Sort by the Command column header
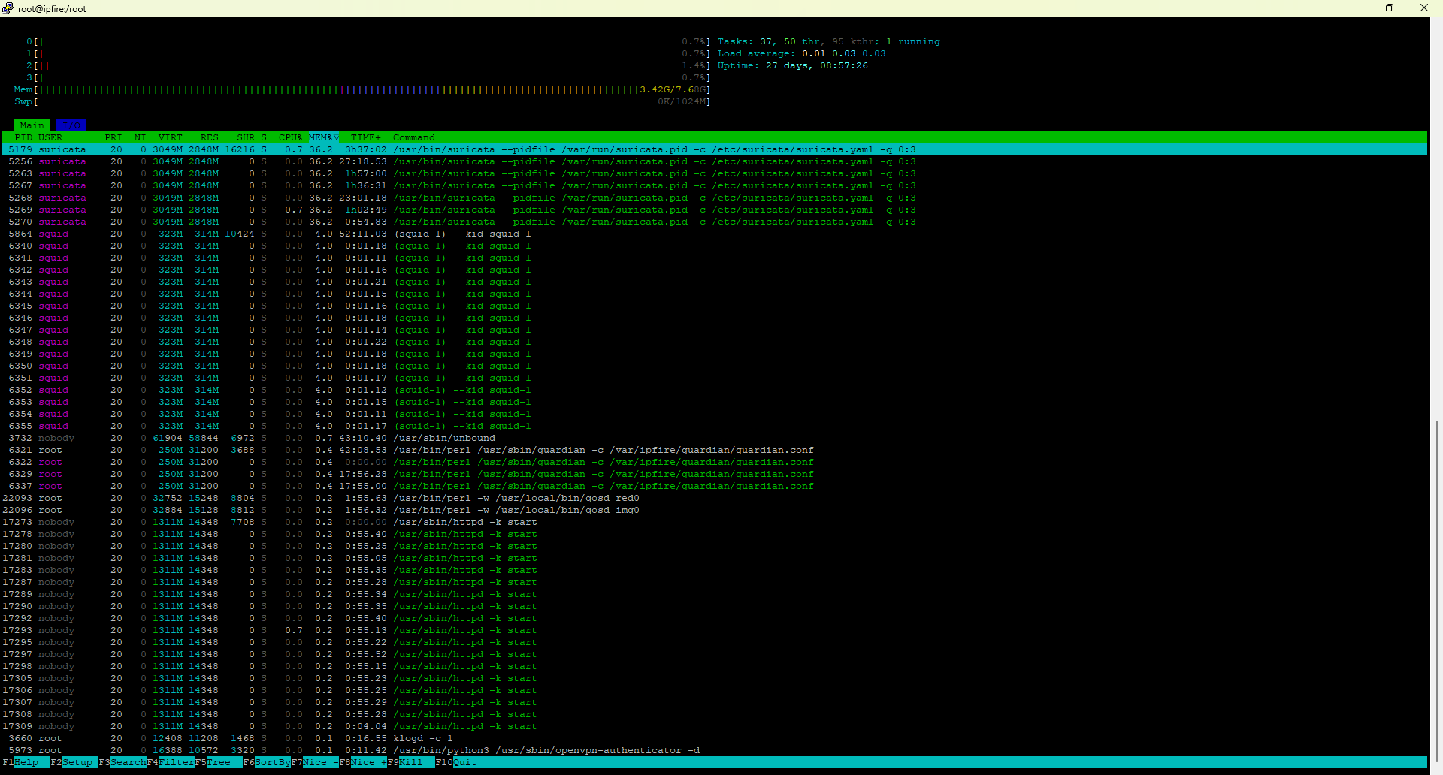Viewport: 1443px width, 775px height. pyautogui.click(x=414, y=137)
